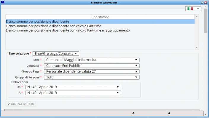Click the window scrollbar down arrow

click(x=206, y=114)
